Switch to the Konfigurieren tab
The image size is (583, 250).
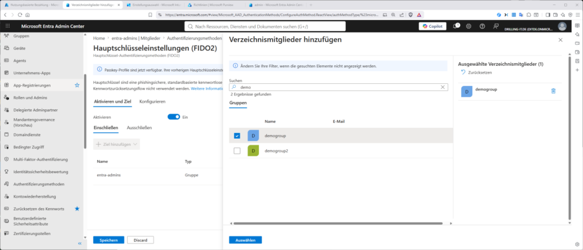pyautogui.click(x=152, y=101)
